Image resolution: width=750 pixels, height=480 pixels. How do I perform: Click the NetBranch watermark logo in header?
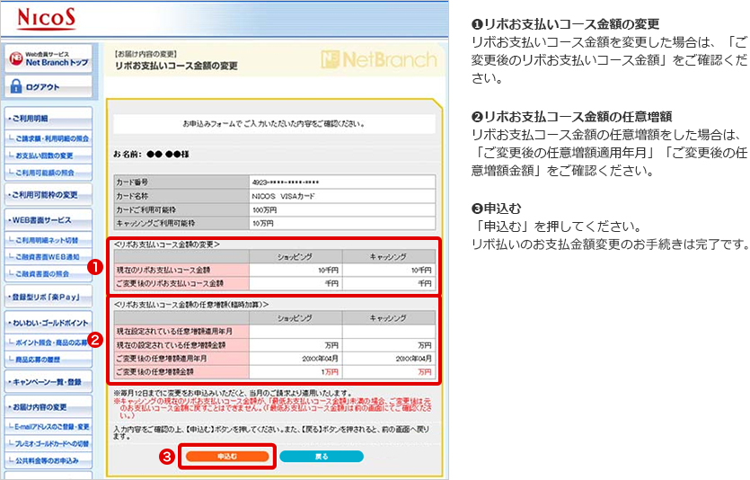[x=378, y=61]
